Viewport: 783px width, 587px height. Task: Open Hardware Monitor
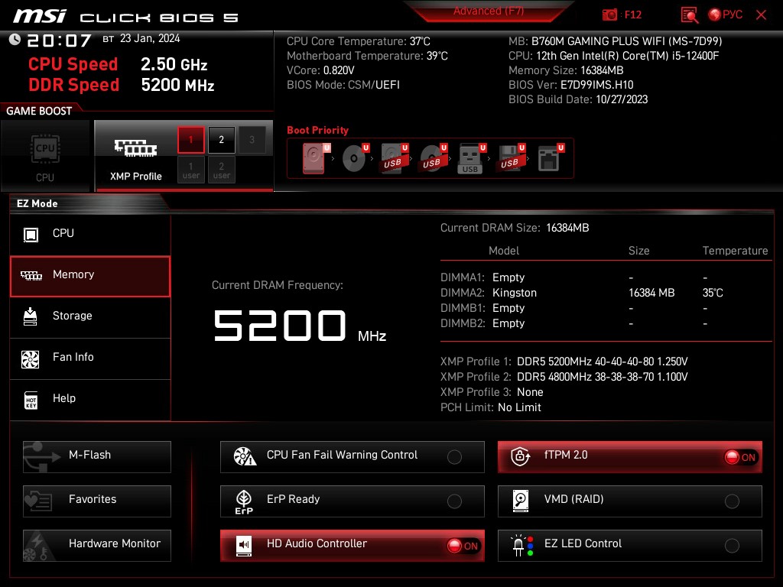click(97, 546)
